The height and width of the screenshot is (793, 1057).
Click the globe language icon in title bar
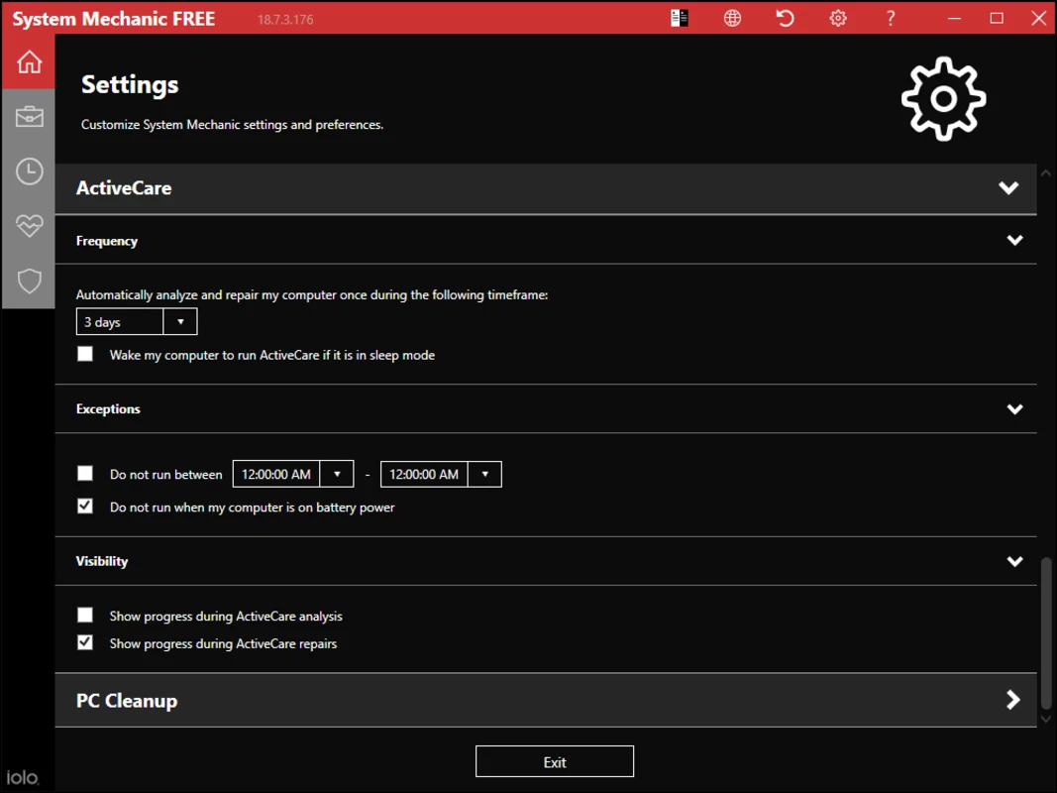click(732, 18)
